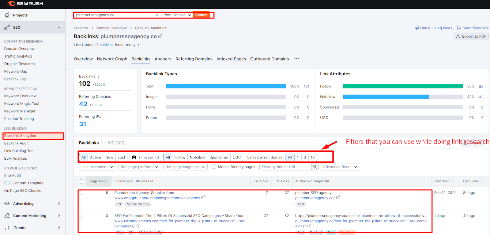Open ultrabookmarks source URL external icon
The width and height of the screenshot is (490, 235).
click(138, 226)
